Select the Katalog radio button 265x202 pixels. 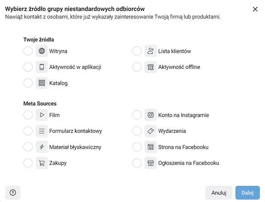click(x=28, y=83)
